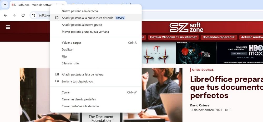Click the Welcome to Derry banner image
Screen dimensions: 263x122
pos(196,53)
